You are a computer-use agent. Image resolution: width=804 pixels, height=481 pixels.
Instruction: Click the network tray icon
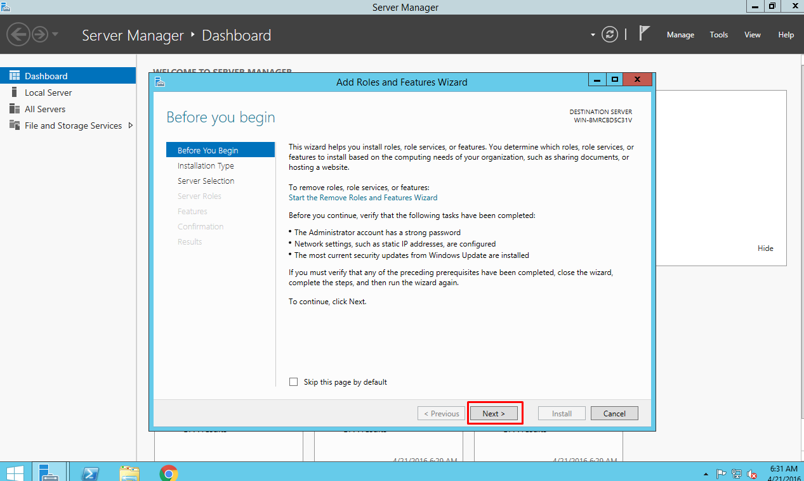(737, 473)
